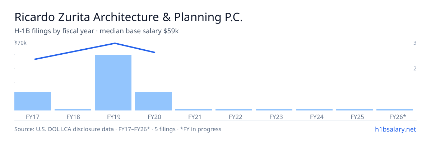Click the FY22 axis label
The image size is (431, 143).
click(234, 117)
